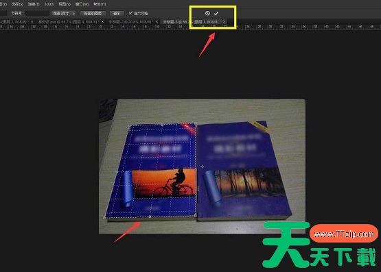
Task: Open the 滤镜(T) menu
Action: click(x=34, y=4)
